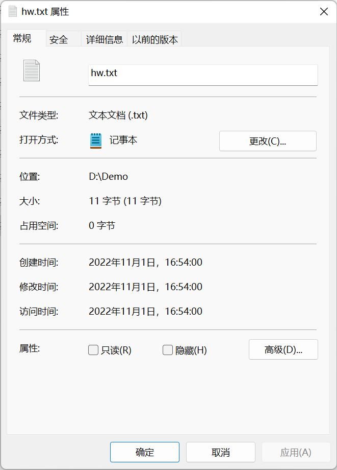337x470 pixels.
Task: Click the hw.txt filename text field
Action: [x=203, y=75]
